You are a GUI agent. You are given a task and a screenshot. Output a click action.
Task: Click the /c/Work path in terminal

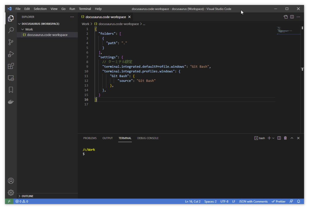pos(89,149)
